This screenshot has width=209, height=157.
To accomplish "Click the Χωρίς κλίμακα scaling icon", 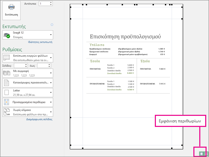I will 7,112.
